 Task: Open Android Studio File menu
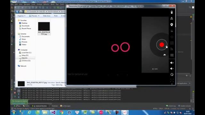12,4
